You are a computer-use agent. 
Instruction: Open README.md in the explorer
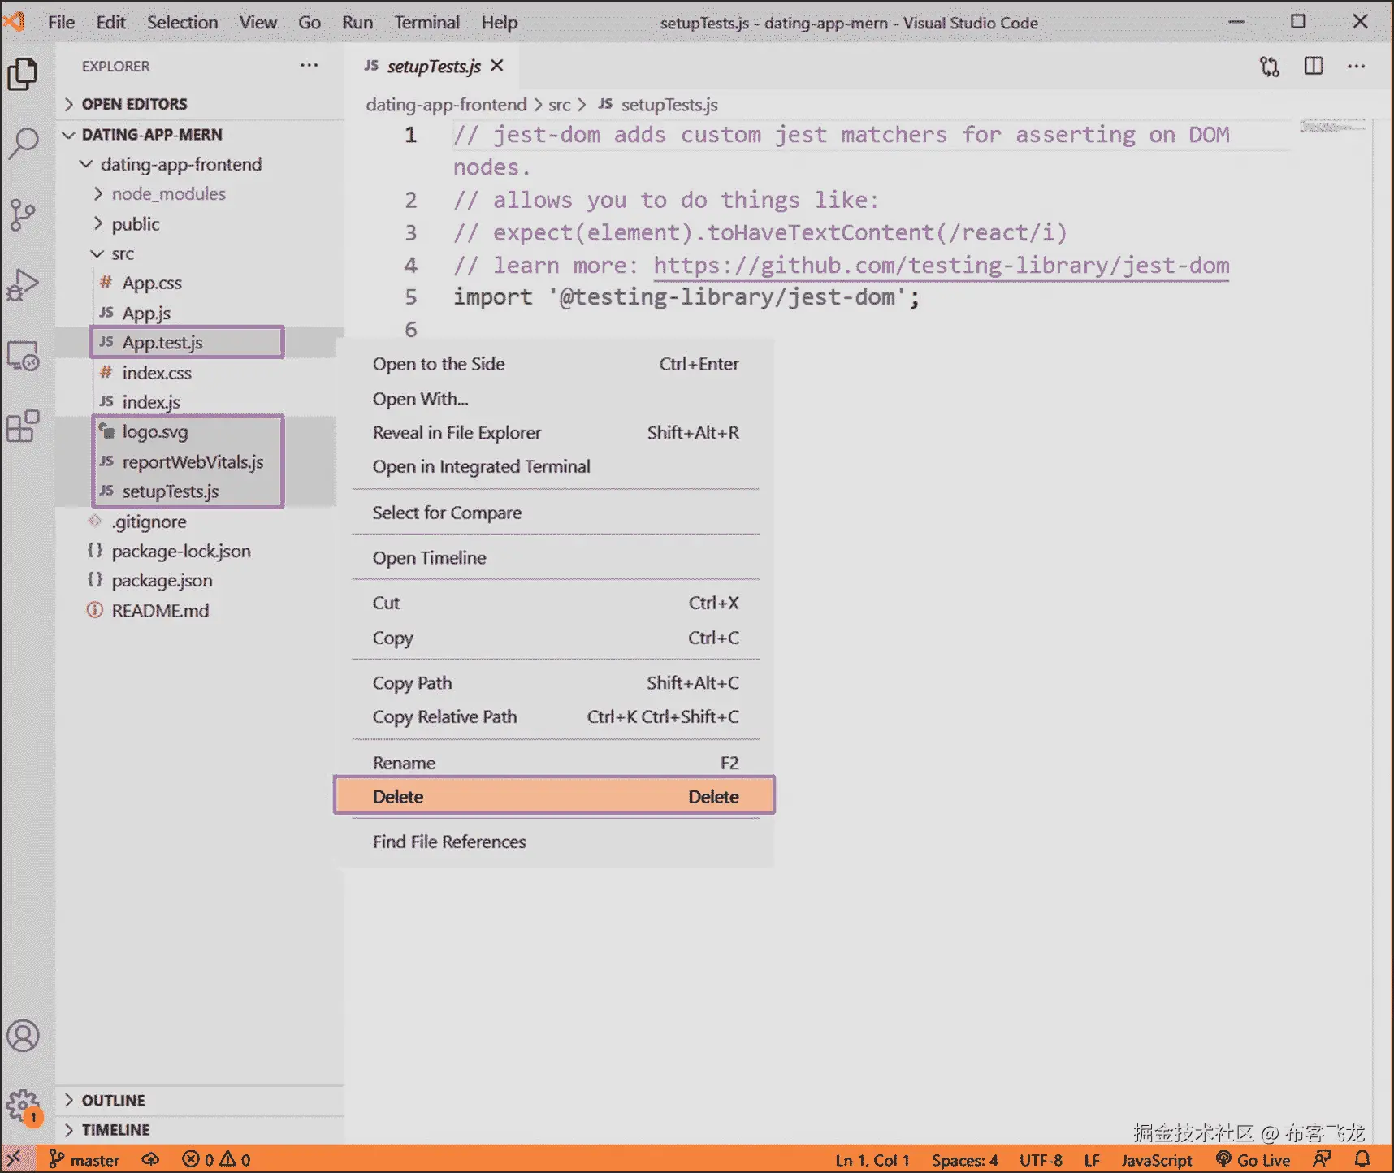pyautogui.click(x=201, y=610)
